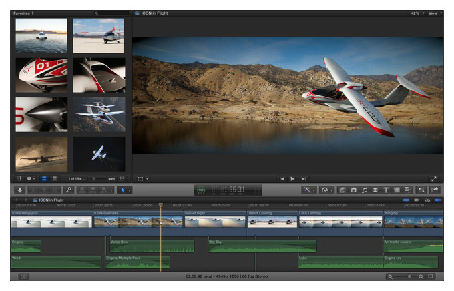Select the Air traffic control audio clip
This screenshot has height=291, width=454.
(413, 246)
